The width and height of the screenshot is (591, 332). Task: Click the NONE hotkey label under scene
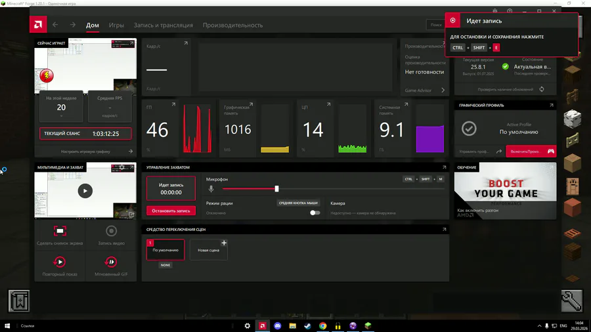(x=165, y=265)
